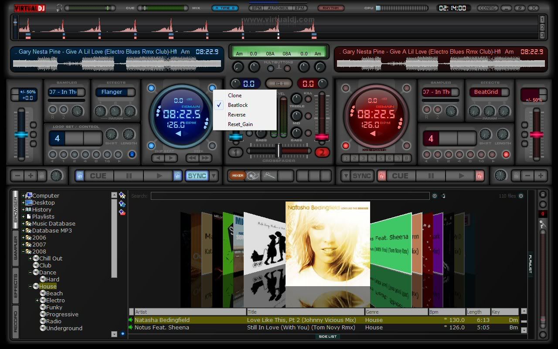Open the CONFIG settings
The width and height of the screenshot is (558, 349).
[x=487, y=8]
